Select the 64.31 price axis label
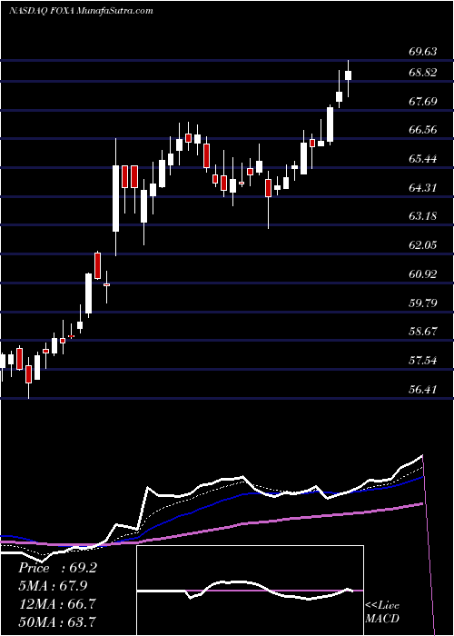 (423, 187)
